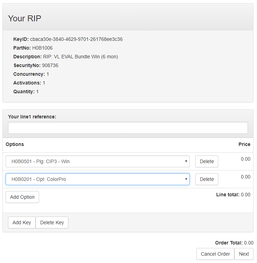Viewport: 257px width, 263px height.
Task: Open the H0B0501 Plg: CIP3 dropdown
Action: (x=98, y=161)
